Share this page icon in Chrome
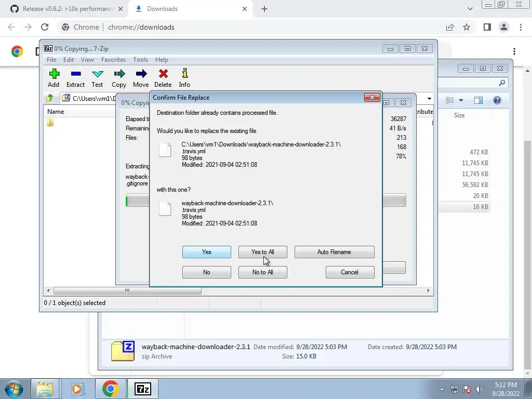Image resolution: width=532 pixels, height=399 pixels. click(x=450, y=27)
